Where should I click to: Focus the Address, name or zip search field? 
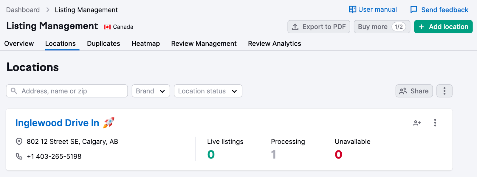(x=72, y=91)
